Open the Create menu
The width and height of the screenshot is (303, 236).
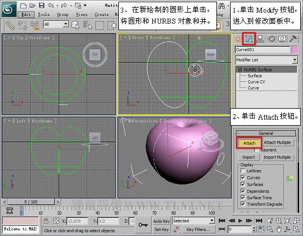click(101, 14)
